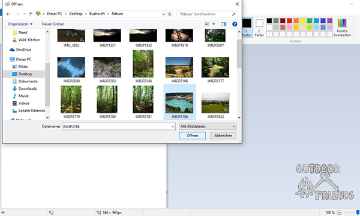The height and width of the screenshot is (216, 360).
Task: Click the Abbrechen button
Action: (x=223, y=136)
